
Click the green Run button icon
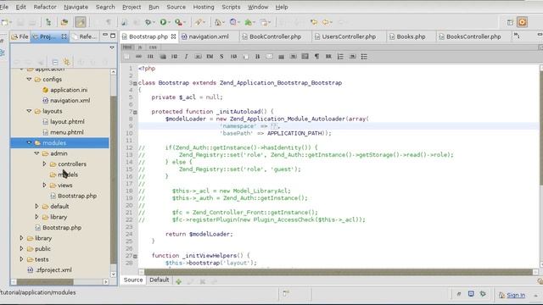pyautogui.click(x=163, y=23)
